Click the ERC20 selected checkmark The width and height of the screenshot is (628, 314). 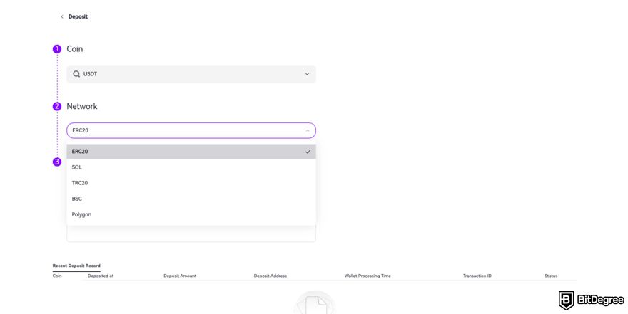pos(308,152)
